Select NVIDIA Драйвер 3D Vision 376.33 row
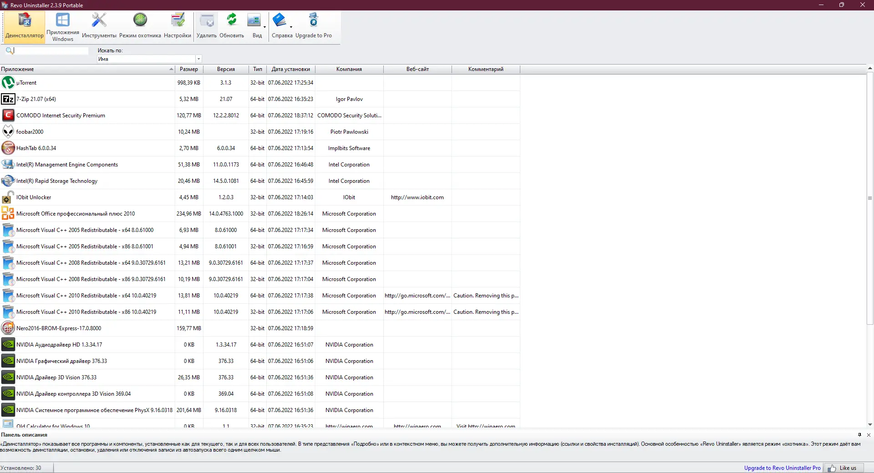 [260, 377]
